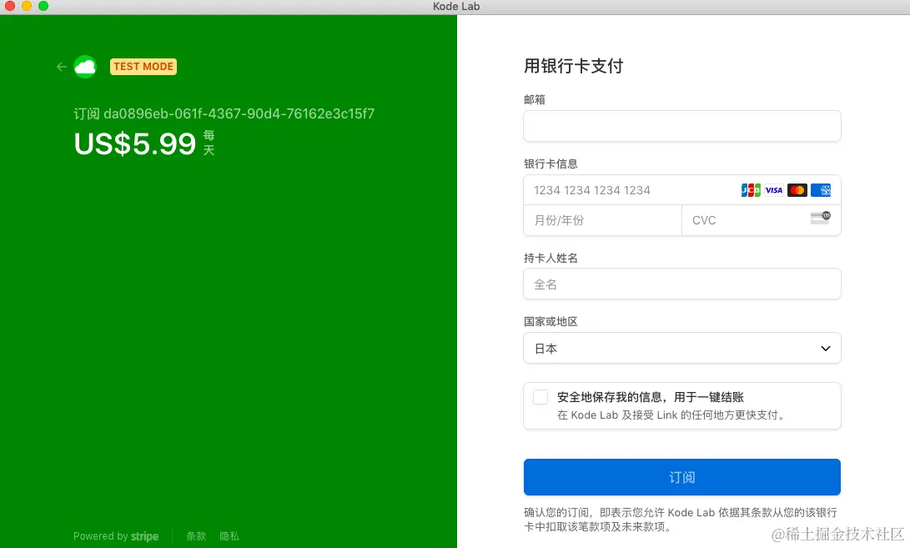This screenshot has height=548, width=910.
Task: Open the 隐私 privacy link
Action: coord(229,535)
